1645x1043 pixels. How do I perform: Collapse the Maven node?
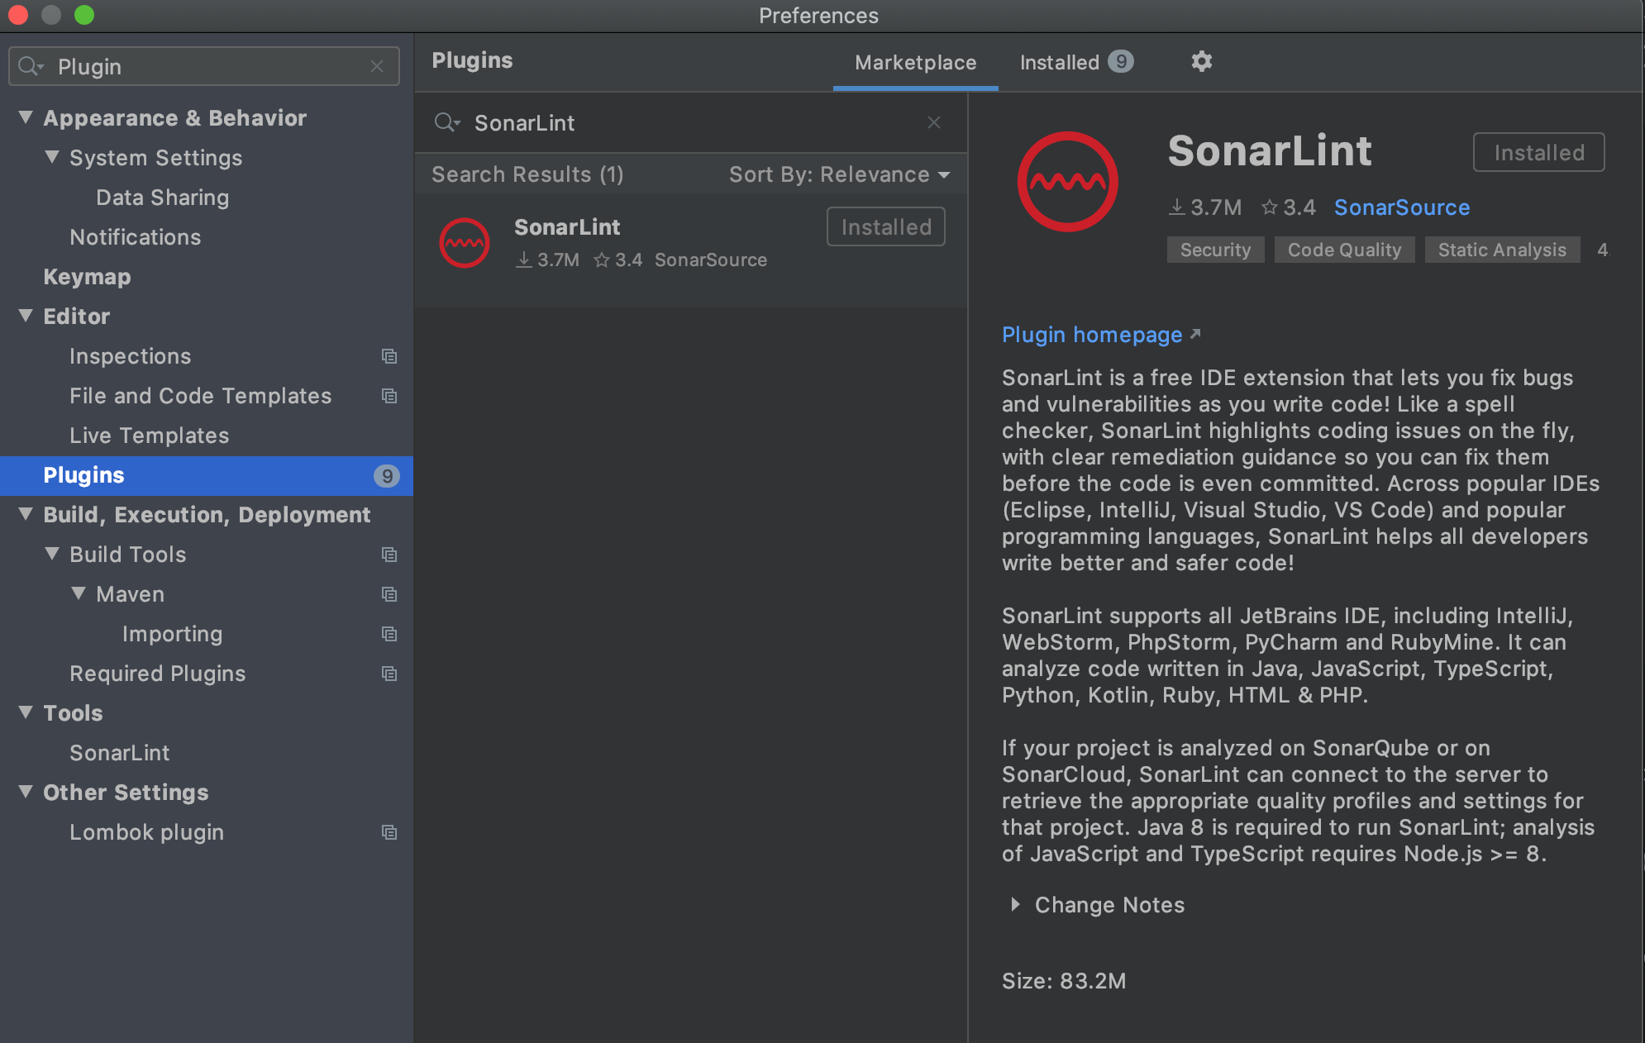79,593
